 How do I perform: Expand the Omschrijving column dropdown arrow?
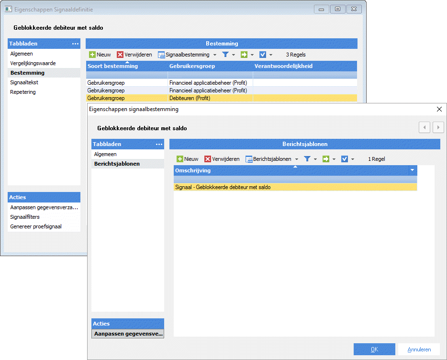point(412,170)
